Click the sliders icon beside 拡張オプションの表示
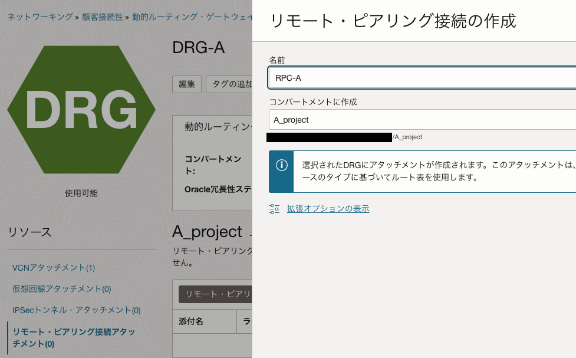Screen dimensions: 576x358 [x=274, y=209]
